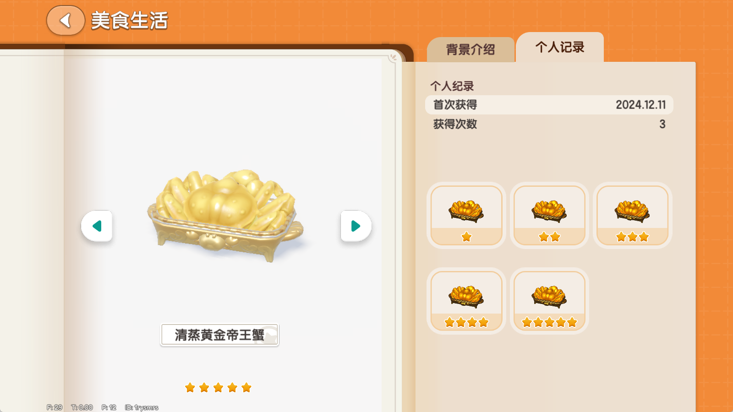Image resolution: width=733 pixels, height=412 pixels.
Task: Click the large golden king crab image
Action: (225, 215)
